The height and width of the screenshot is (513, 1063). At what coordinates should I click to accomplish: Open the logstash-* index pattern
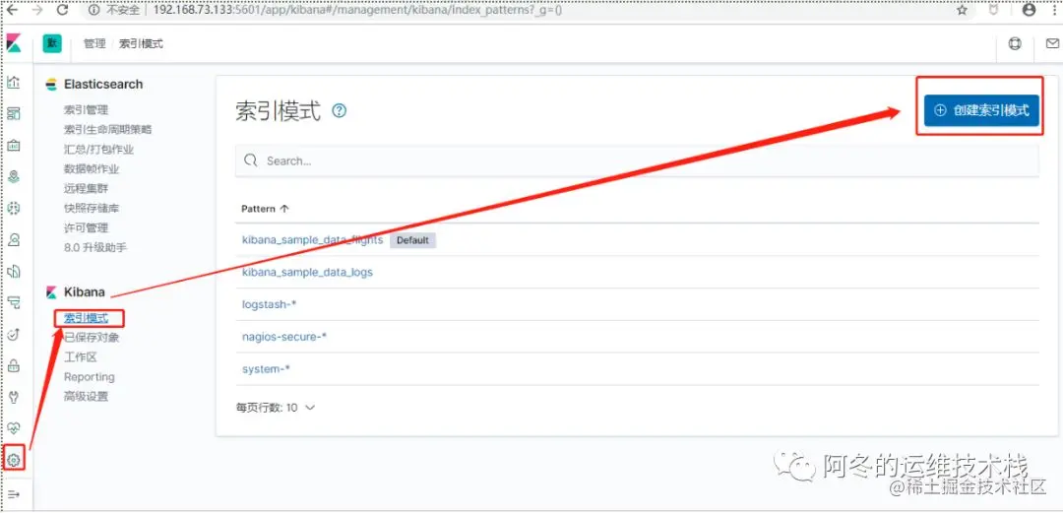(269, 304)
